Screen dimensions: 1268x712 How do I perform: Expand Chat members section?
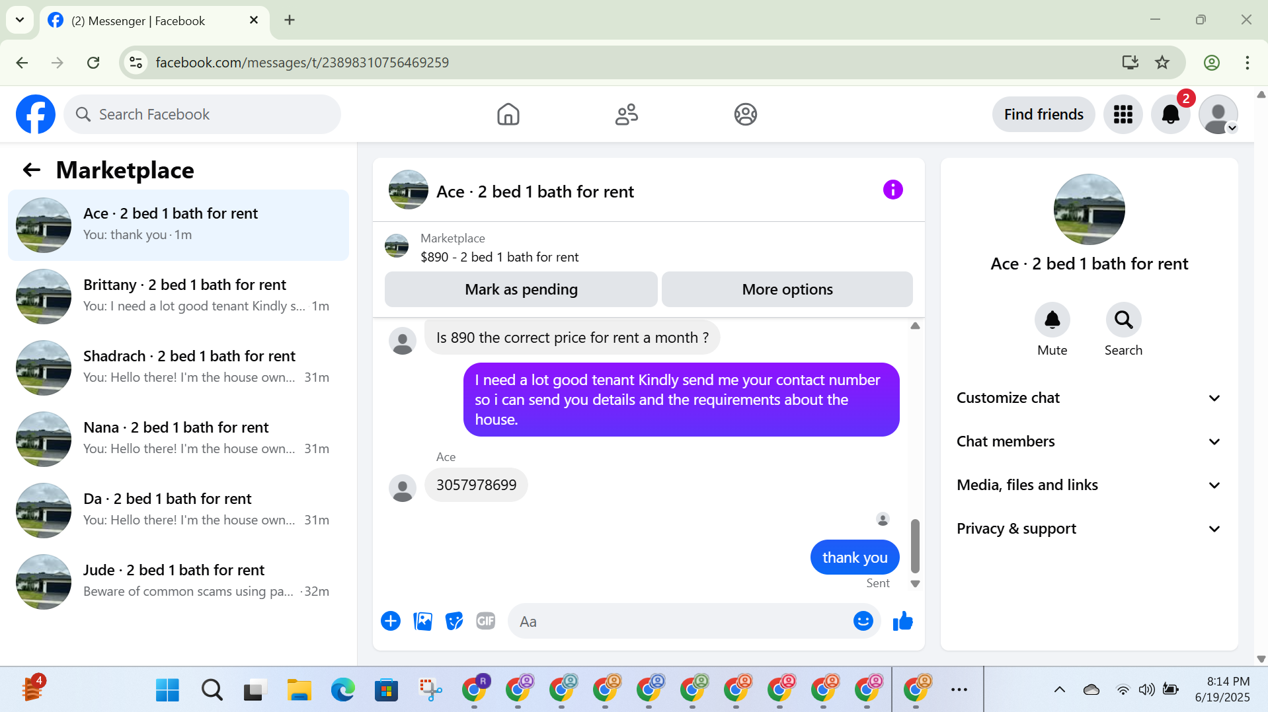(1089, 441)
